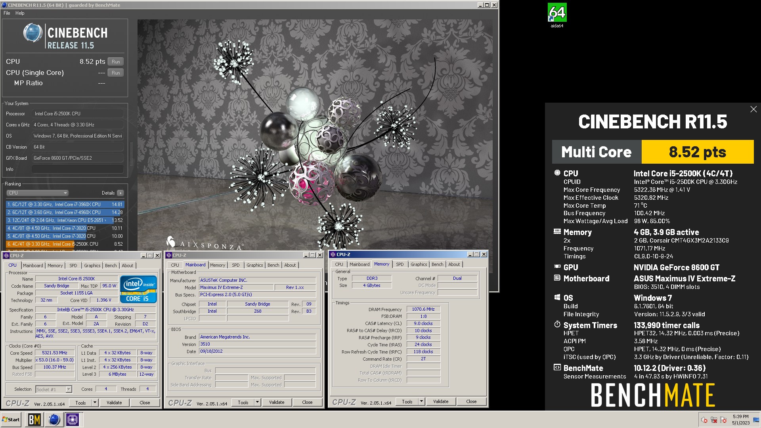Switch to SPD tab in left CPU-Z window
Image resolution: width=761 pixels, height=428 pixels.
coord(73,266)
